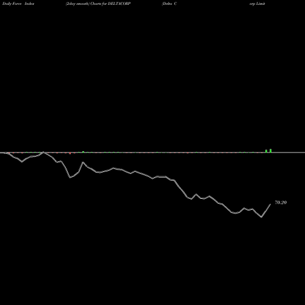Click the 'orp Limit' text at top right
Viewport: 305px width, 305px height.
[x=257, y=4]
